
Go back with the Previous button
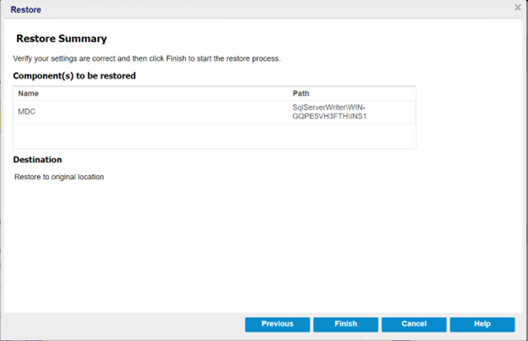pyautogui.click(x=277, y=324)
